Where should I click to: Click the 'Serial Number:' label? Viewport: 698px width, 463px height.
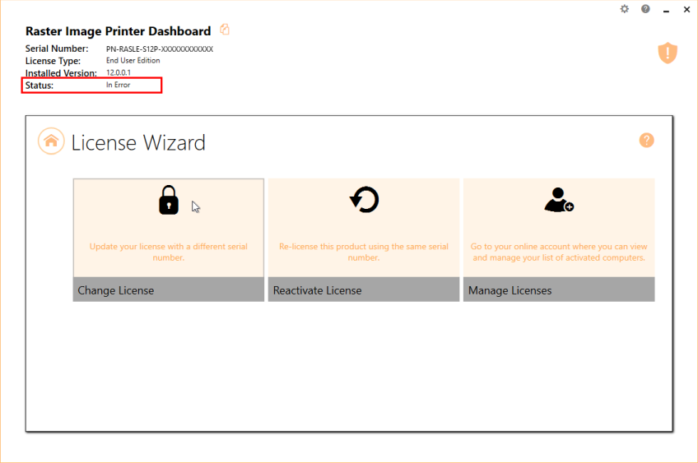coord(57,49)
